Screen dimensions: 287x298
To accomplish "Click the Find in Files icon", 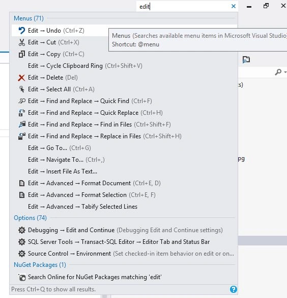I will (x=21, y=125).
